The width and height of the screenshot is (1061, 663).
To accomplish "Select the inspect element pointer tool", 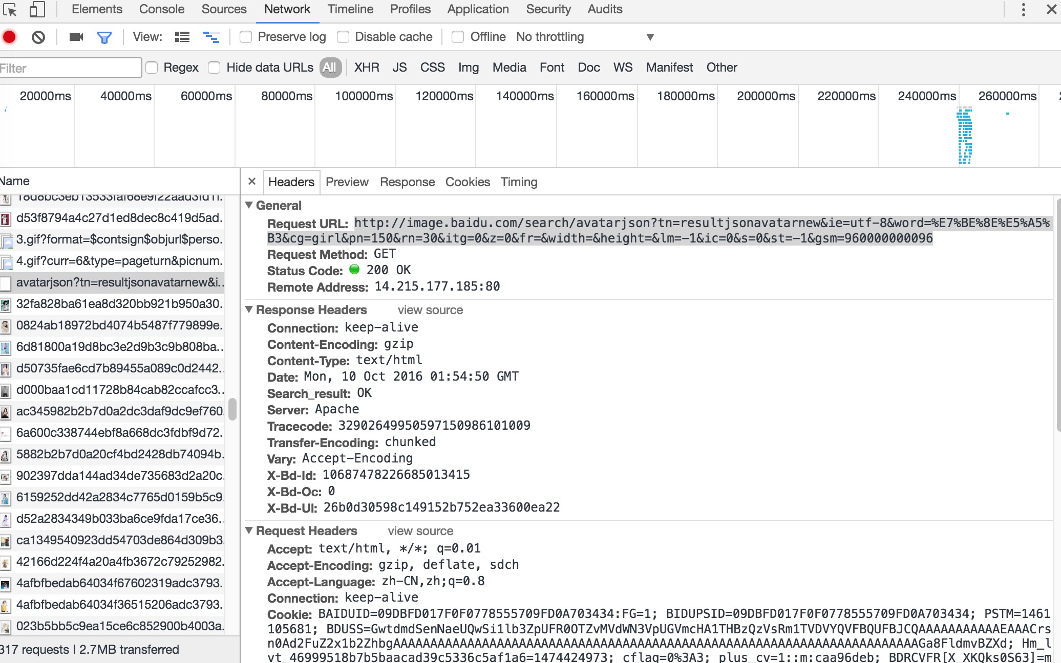I will click(x=10, y=9).
